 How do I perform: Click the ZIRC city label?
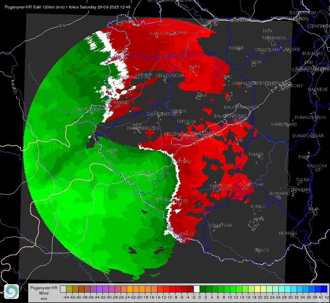[x=228, y=77]
